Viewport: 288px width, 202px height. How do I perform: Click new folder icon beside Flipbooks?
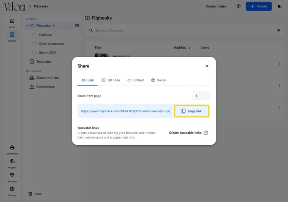77,26
